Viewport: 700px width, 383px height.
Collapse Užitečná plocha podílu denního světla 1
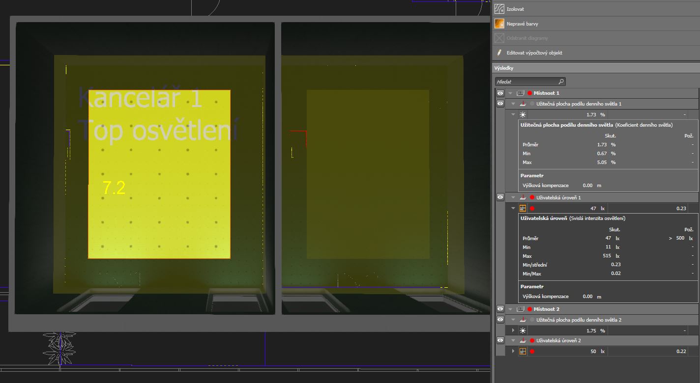coord(513,104)
